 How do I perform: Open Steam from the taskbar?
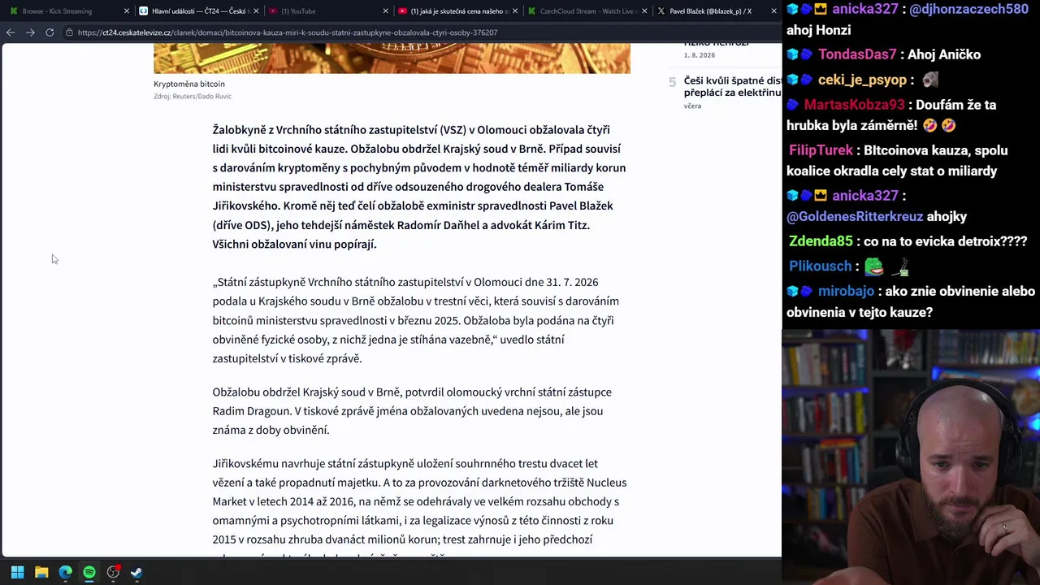pyautogui.click(x=136, y=572)
